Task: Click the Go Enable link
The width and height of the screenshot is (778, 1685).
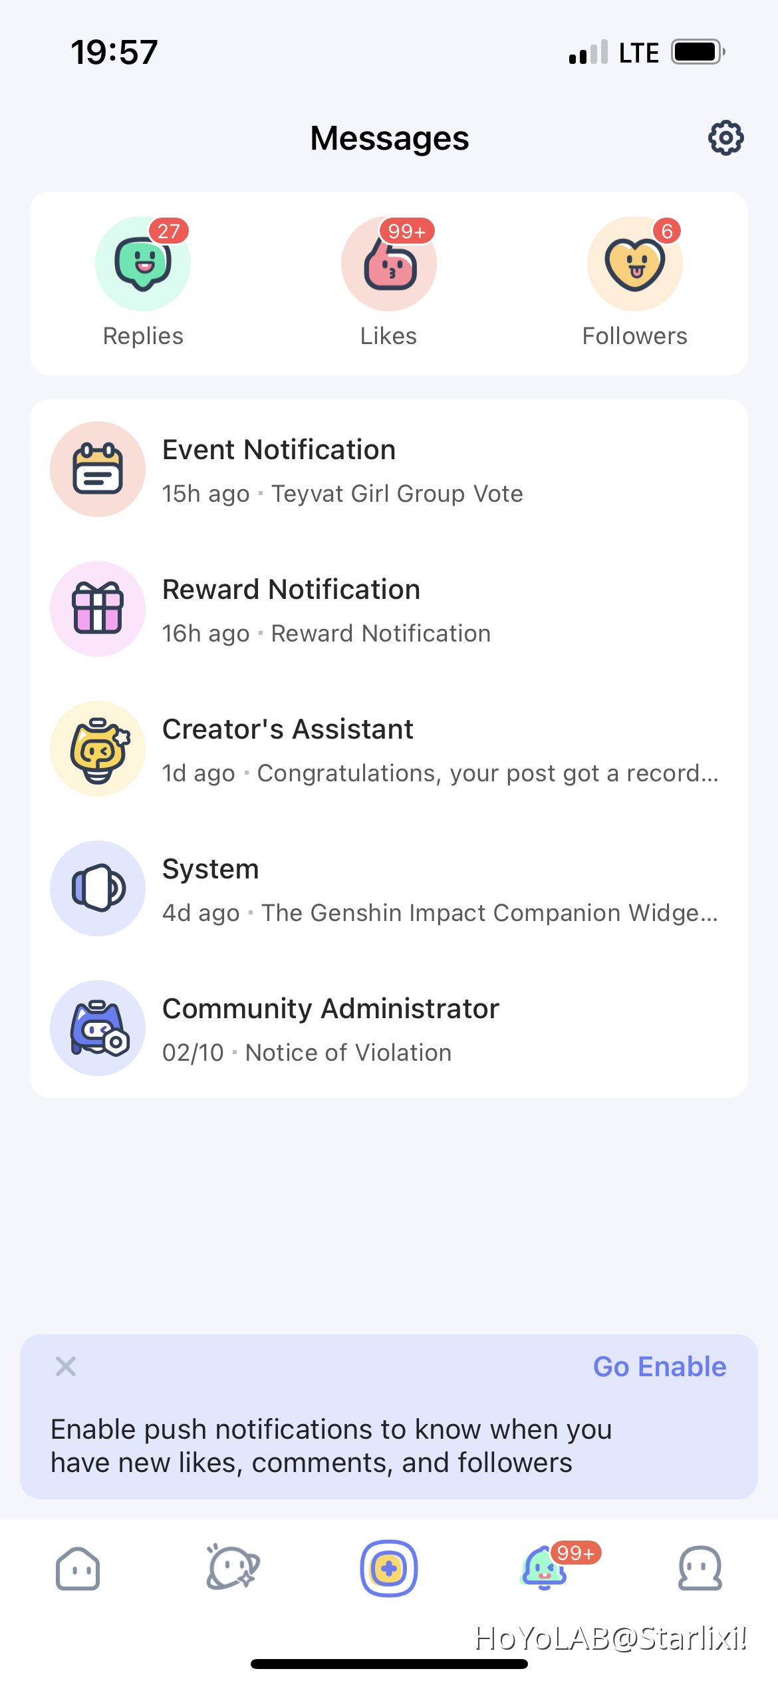Action: coord(660,1366)
